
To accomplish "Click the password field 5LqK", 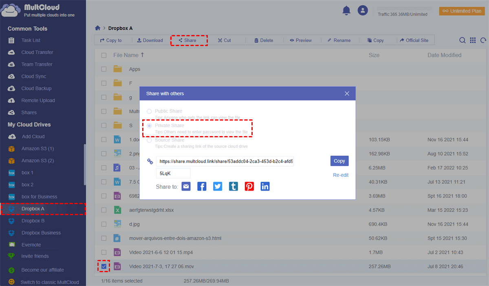I will coord(173,173).
